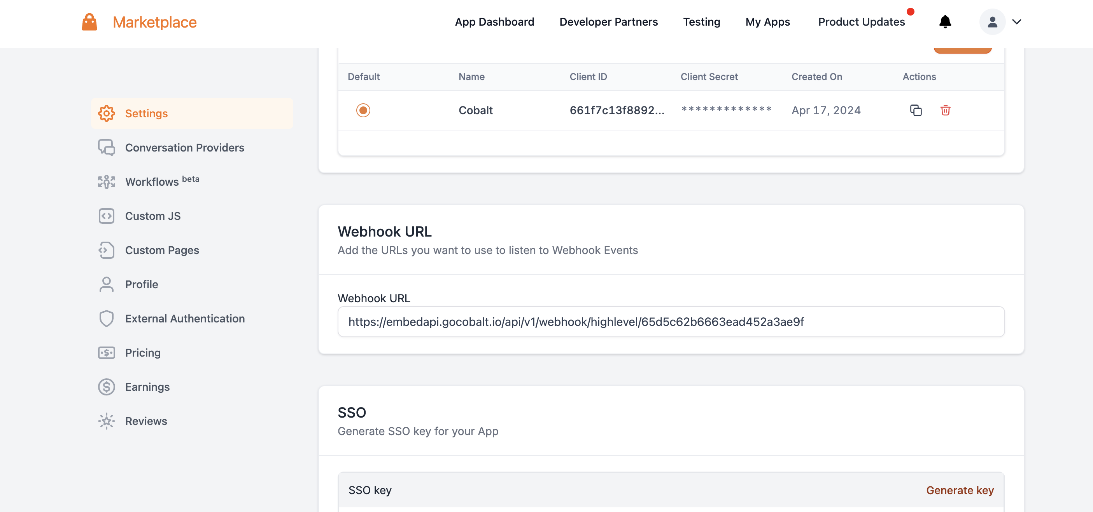Copy the Cobalt Client ID
The width and height of the screenshot is (1093, 512).
point(915,110)
